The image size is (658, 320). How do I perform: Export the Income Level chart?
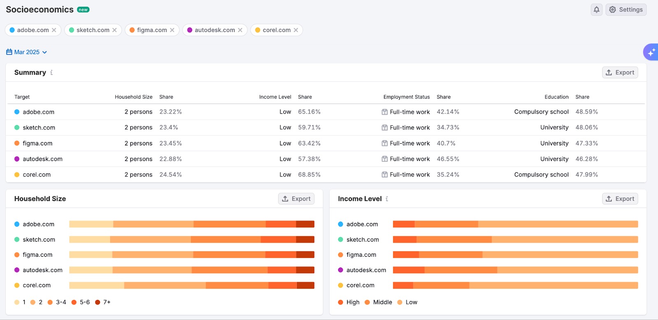[620, 199]
